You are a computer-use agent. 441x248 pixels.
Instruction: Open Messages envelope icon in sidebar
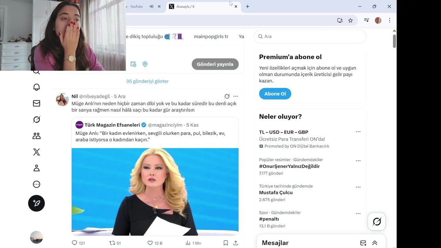pos(37,103)
